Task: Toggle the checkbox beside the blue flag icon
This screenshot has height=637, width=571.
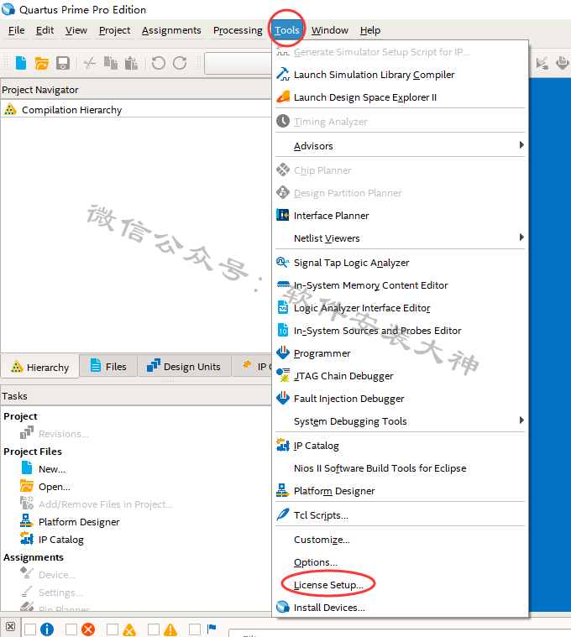Action: click(x=195, y=629)
